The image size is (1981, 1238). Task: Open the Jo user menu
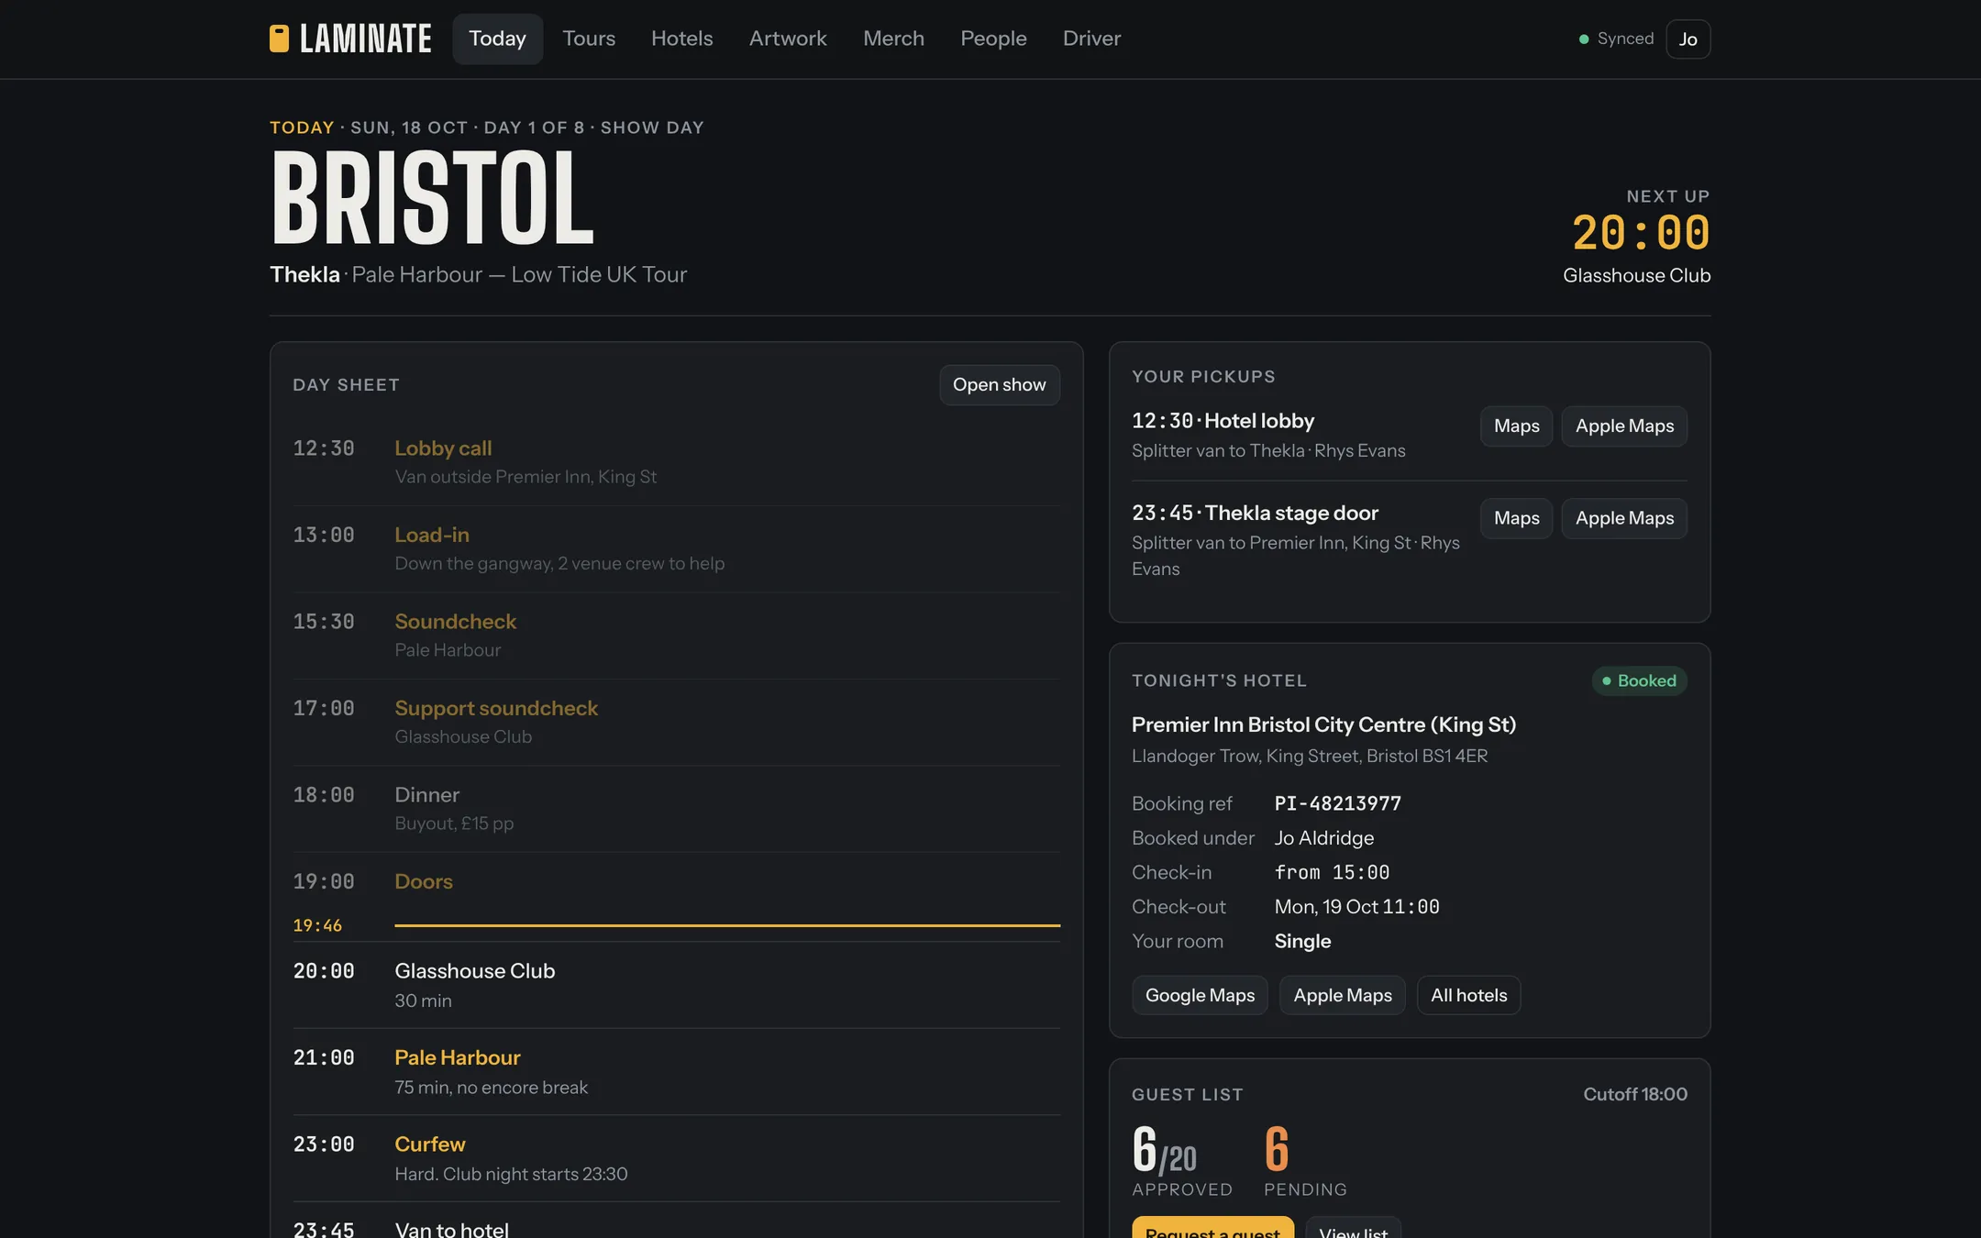point(1688,39)
